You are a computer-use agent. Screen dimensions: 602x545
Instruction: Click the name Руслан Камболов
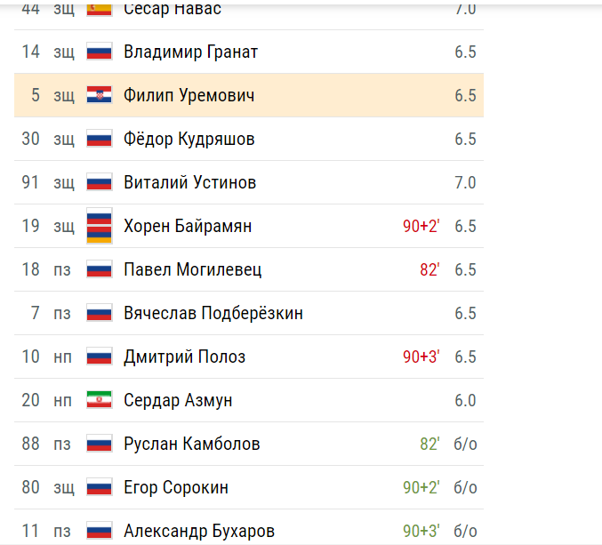coord(192,444)
